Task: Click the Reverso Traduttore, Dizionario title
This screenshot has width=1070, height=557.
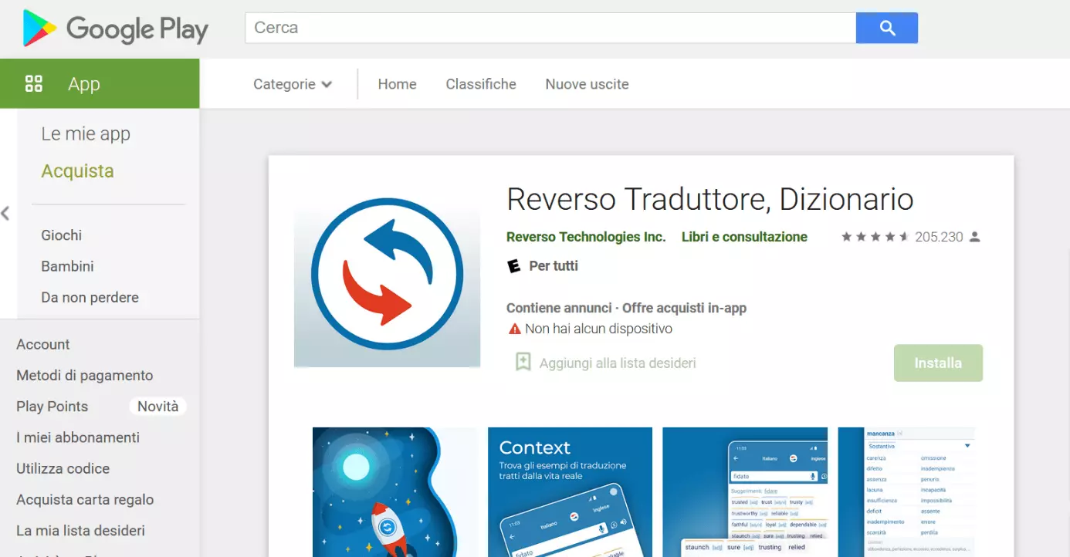Action: 710,199
